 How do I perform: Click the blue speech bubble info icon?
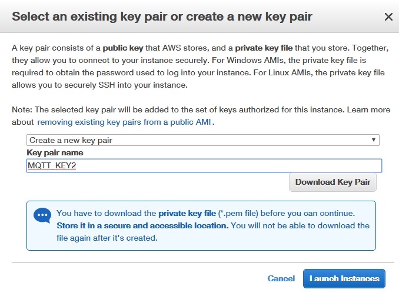42,215
